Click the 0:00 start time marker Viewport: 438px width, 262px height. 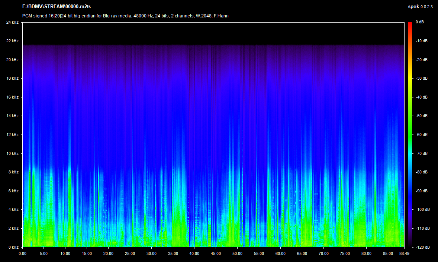pos(22,254)
